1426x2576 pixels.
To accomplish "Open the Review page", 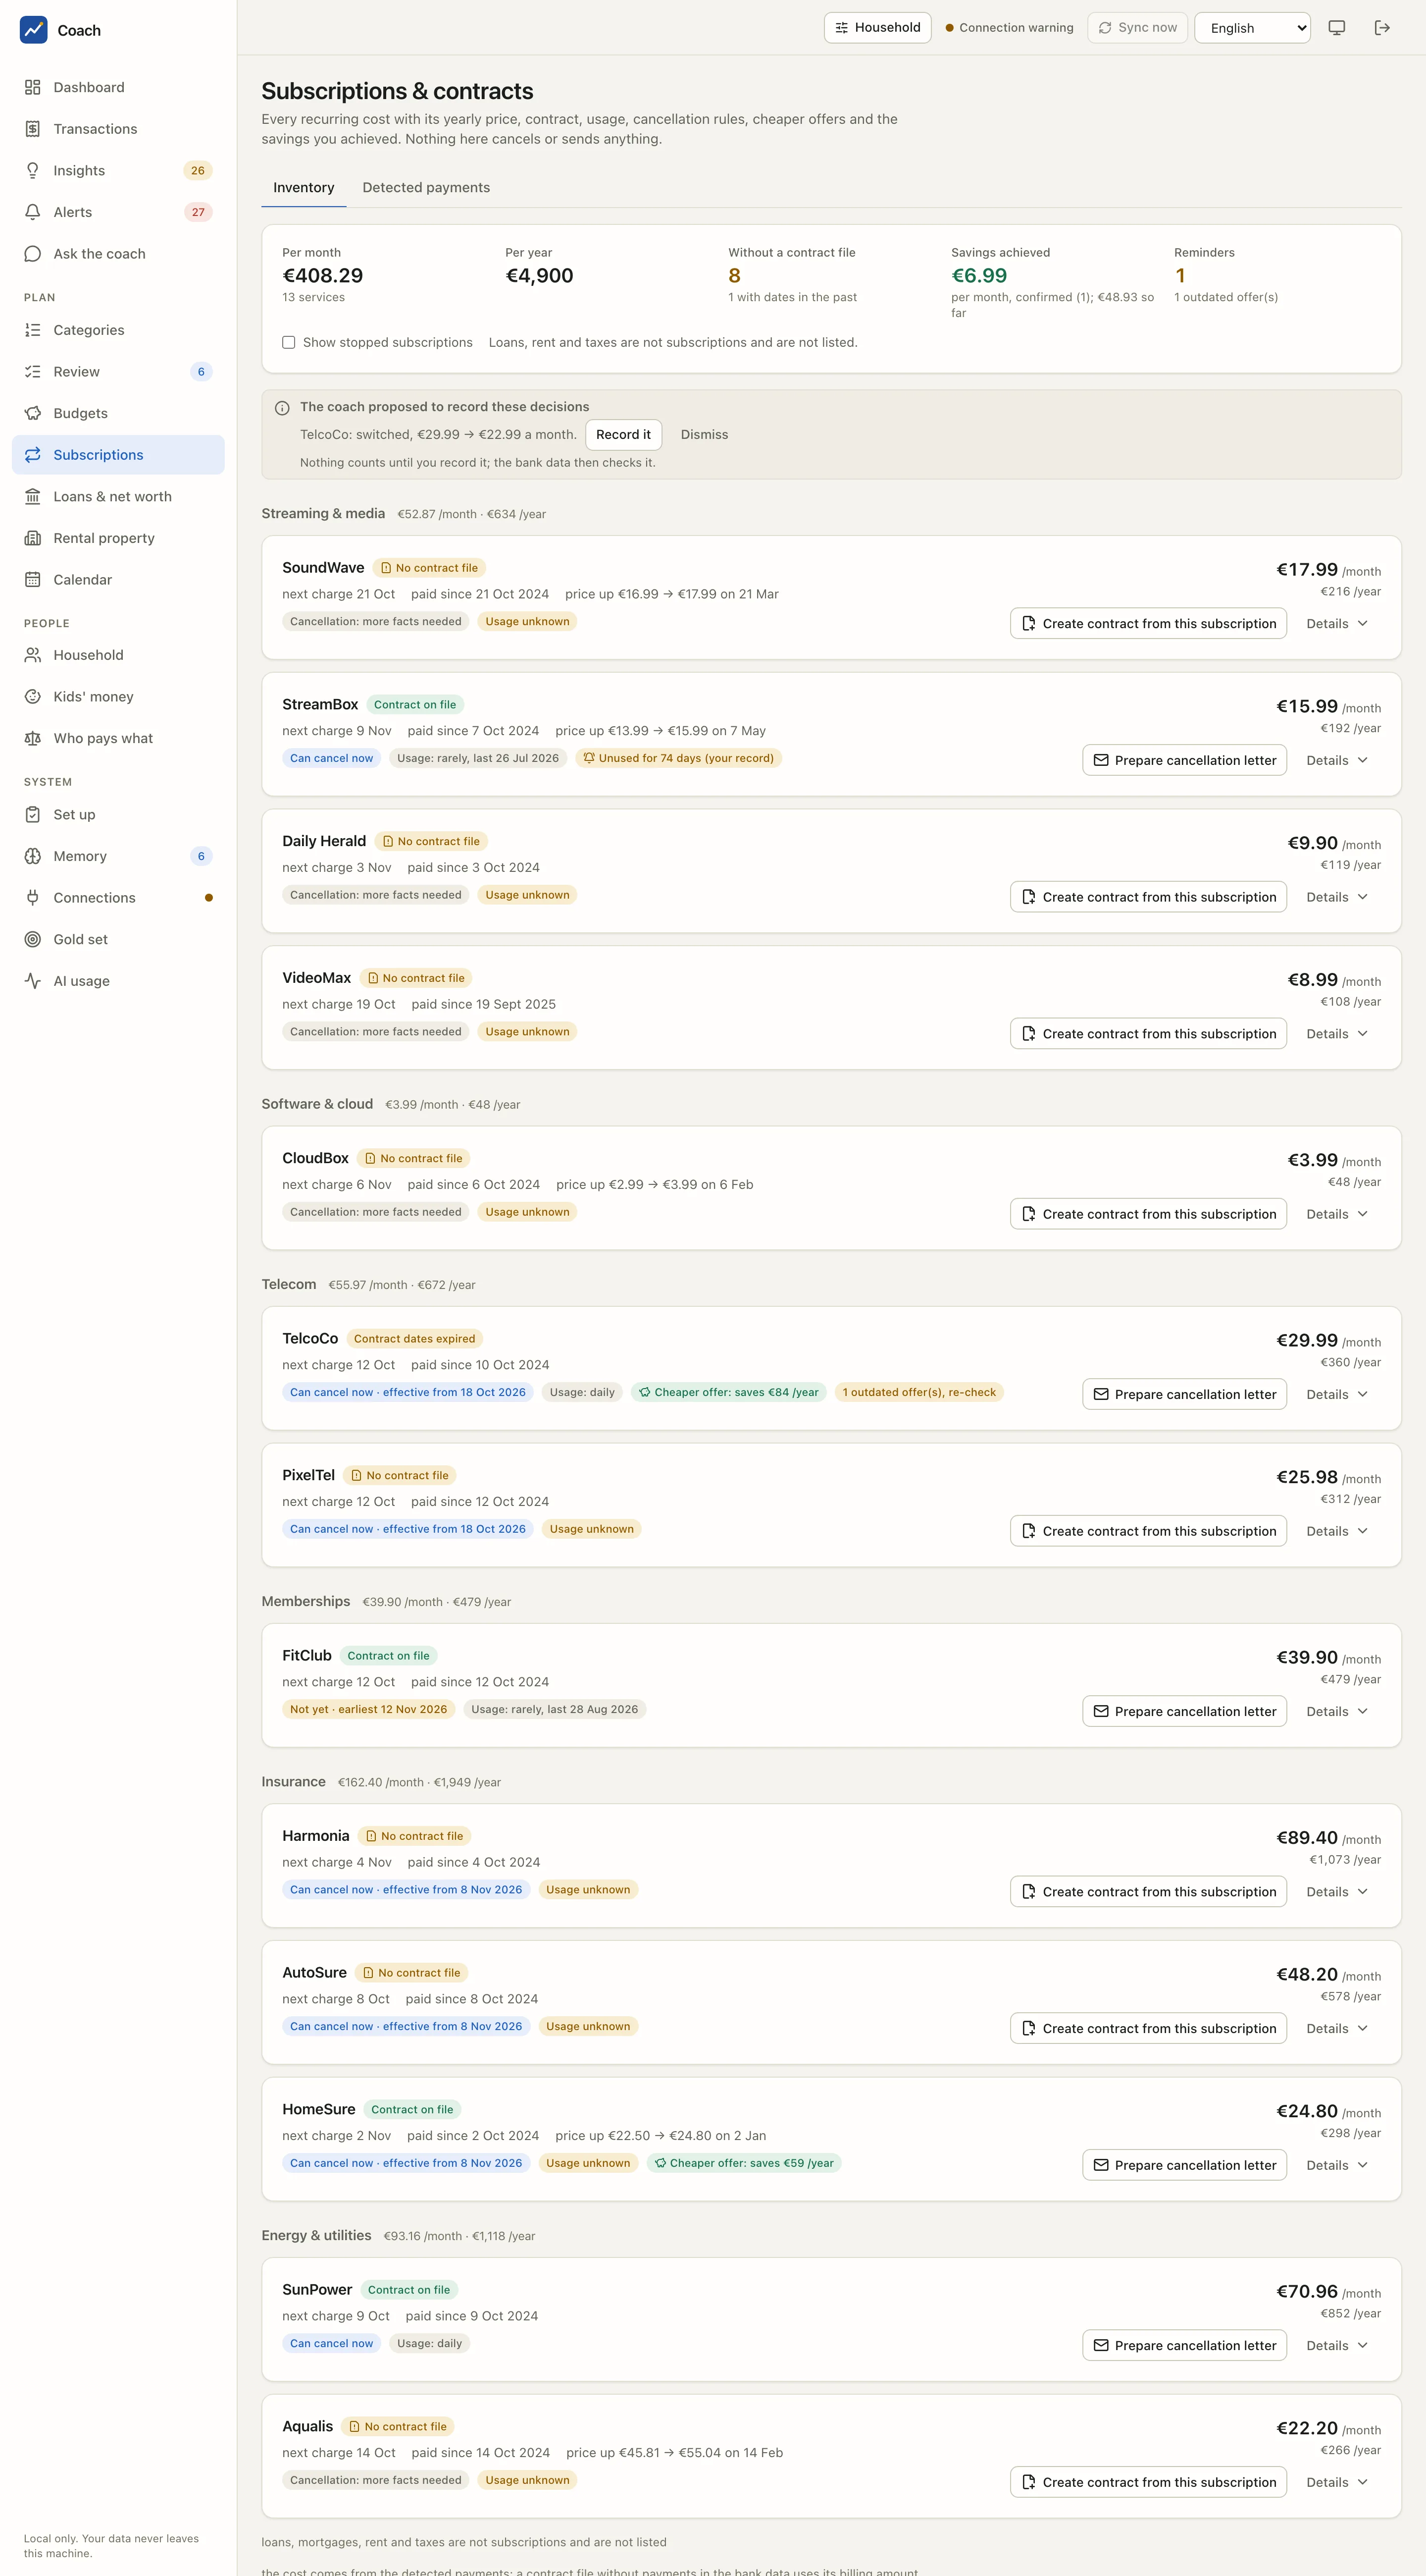I will [x=118, y=372].
